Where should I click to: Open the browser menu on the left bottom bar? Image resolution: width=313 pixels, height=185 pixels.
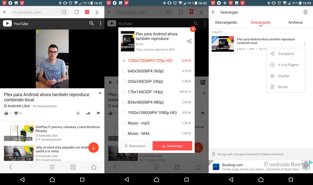52,167
